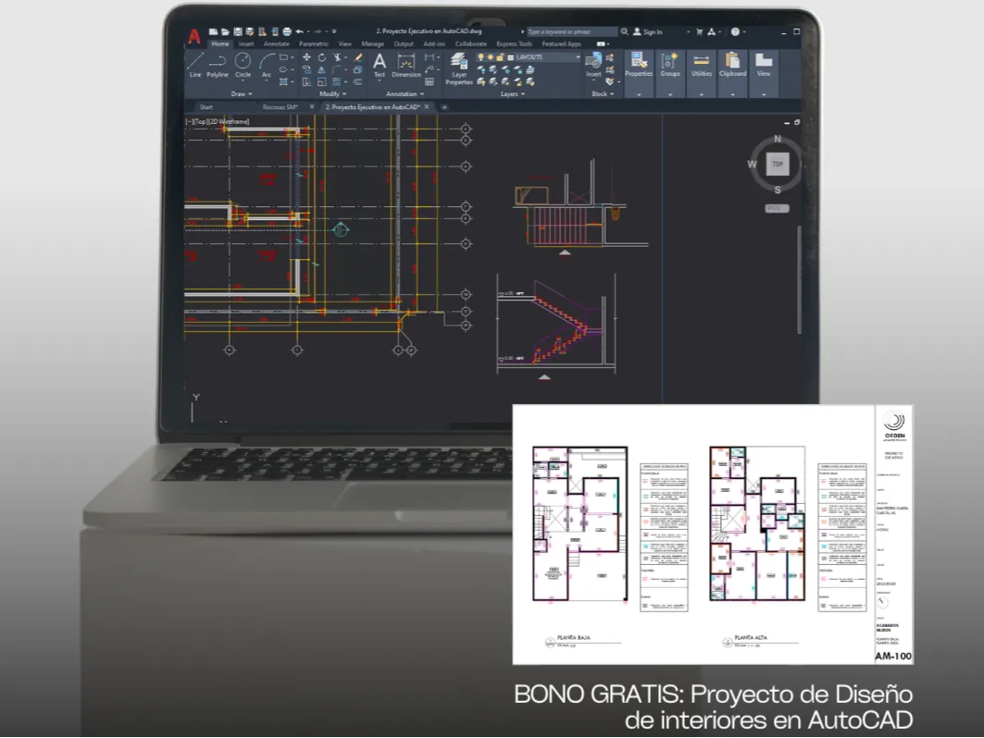Activate the Move tool
This screenshot has height=738, width=984.
point(306,57)
